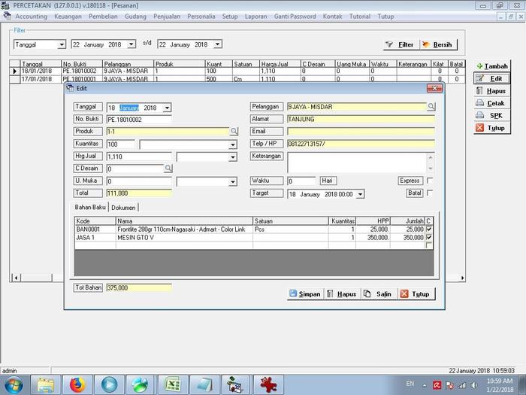Click the Produk search magnifier icon
This screenshot has width=526, height=395.
pos(234,132)
